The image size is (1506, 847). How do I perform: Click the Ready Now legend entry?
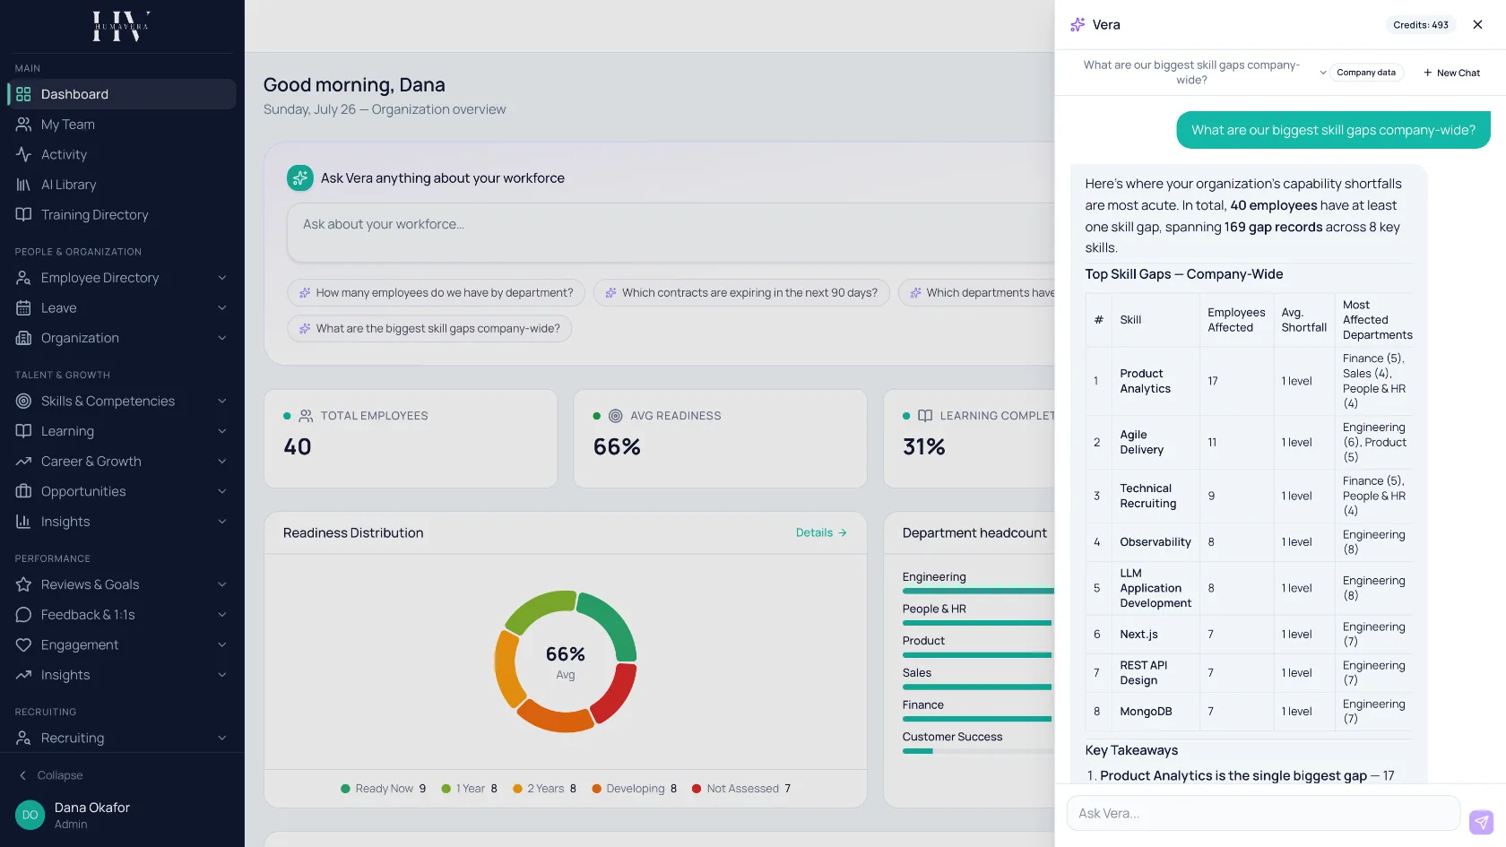tap(384, 789)
